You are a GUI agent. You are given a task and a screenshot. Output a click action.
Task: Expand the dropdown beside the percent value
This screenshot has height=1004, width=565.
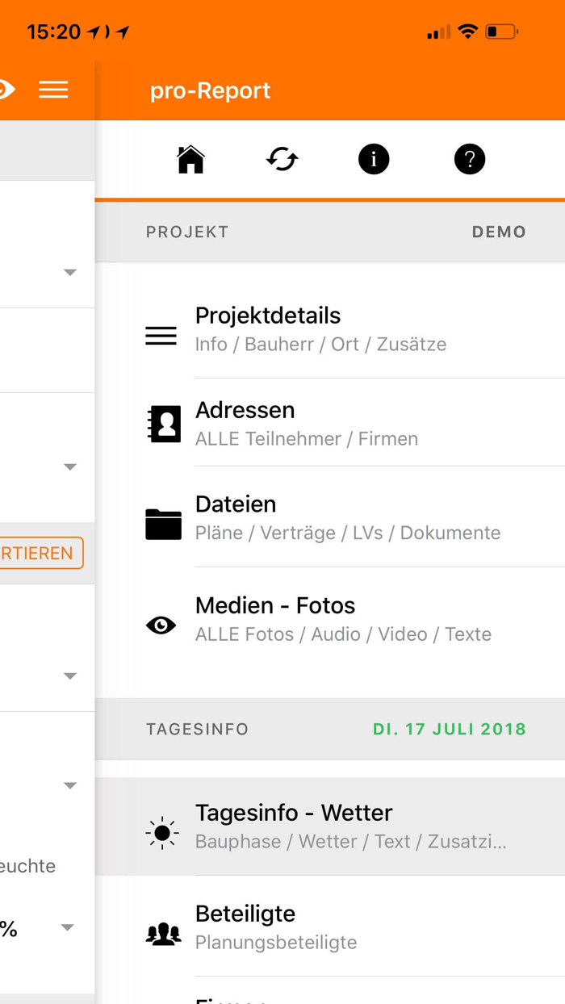[68, 927]
